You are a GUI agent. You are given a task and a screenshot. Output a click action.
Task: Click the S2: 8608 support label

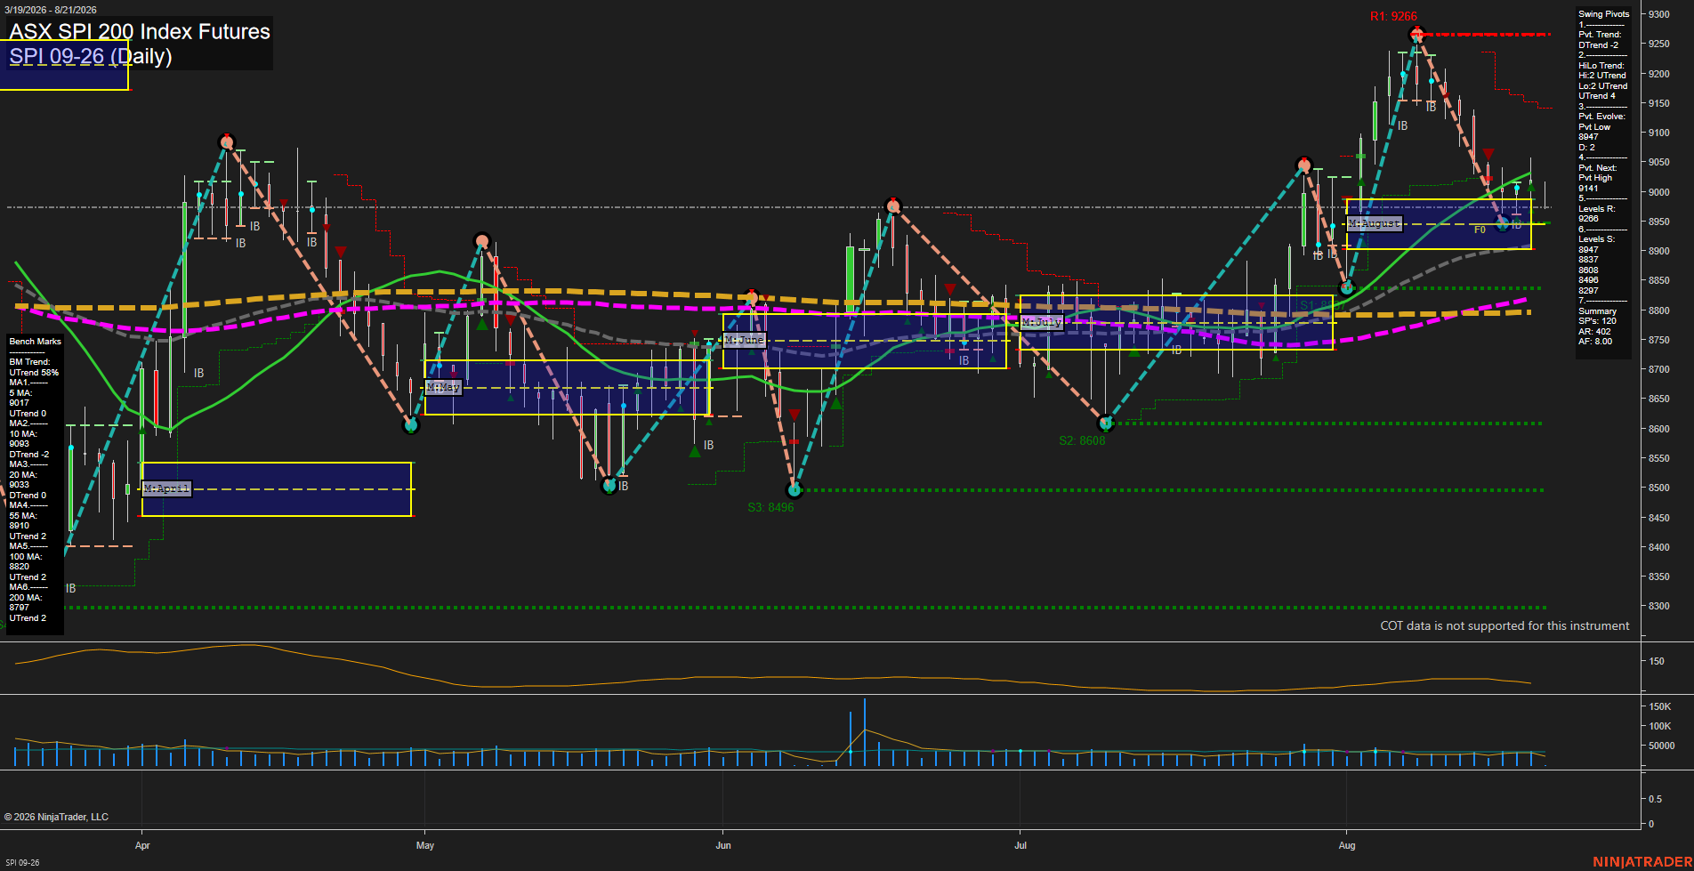[1082, 440]
